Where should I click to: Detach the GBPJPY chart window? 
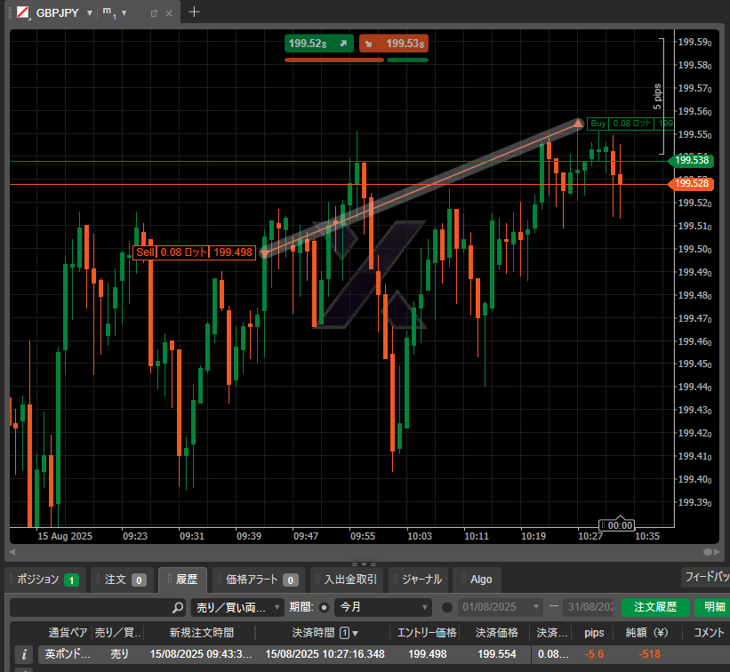[x=154, y=13]
